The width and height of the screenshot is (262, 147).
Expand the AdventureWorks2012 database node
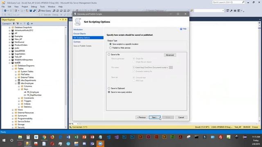click(x=10, y=30)
